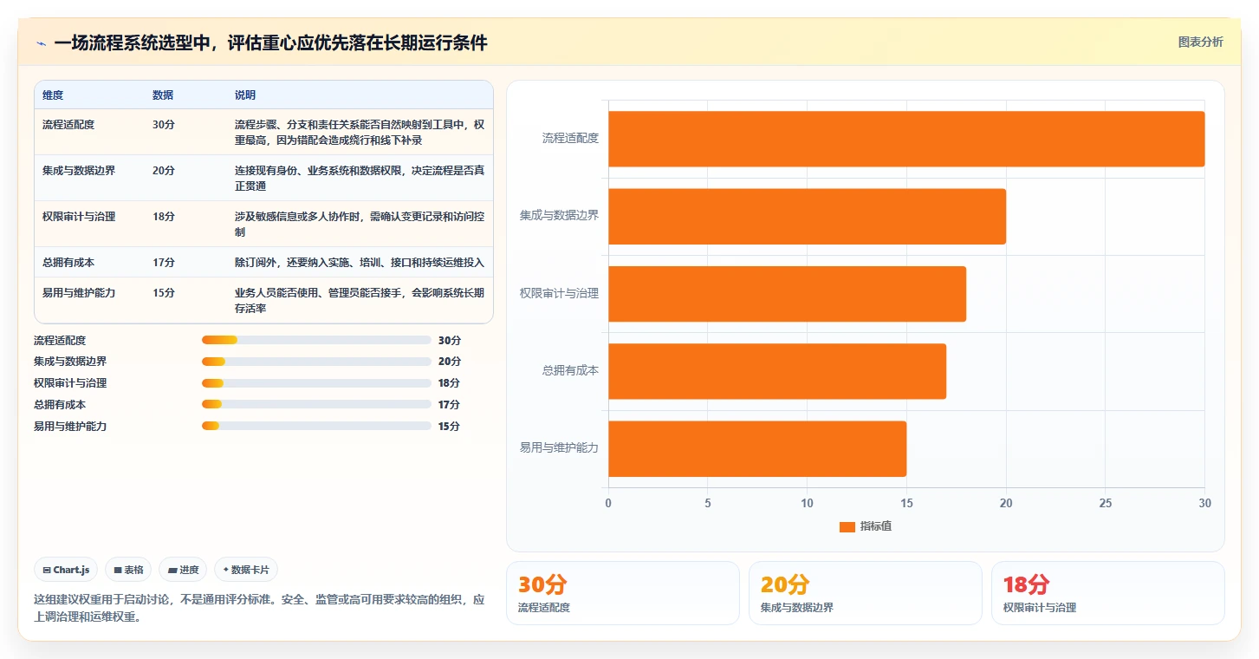Click the 易用与维护能力 chart bar
This screenshot has width=1259, height=659.
pyautogui.click(x=757, y=448)
